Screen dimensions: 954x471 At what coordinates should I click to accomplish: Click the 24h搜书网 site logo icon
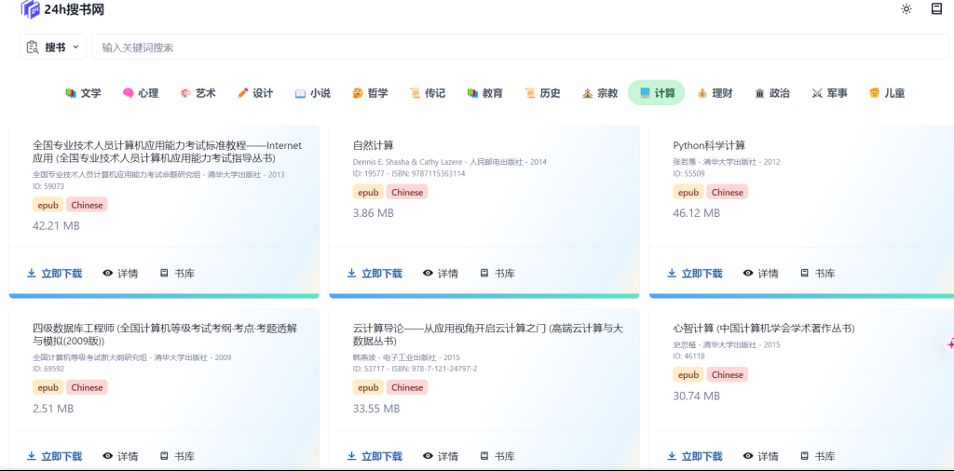coord(31,9)
